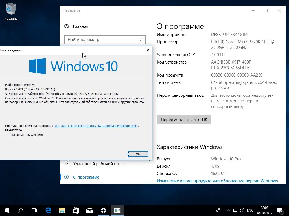This screenshot has height=216, width=289.
Task: Click Windows 10 Pro edition value
Action: click(226, 159)
